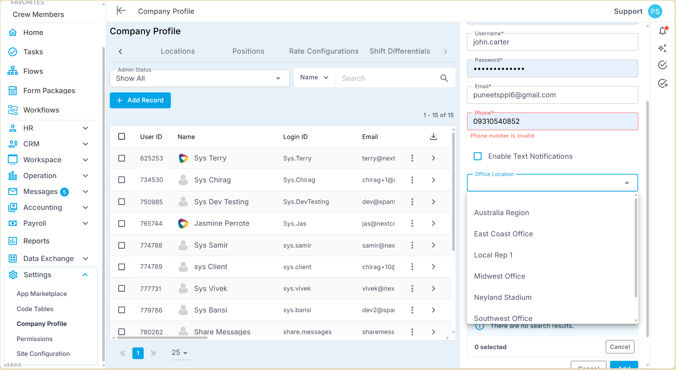Open row options for Jasmine Perrote

pyautogui.click(x=412, y=223)
